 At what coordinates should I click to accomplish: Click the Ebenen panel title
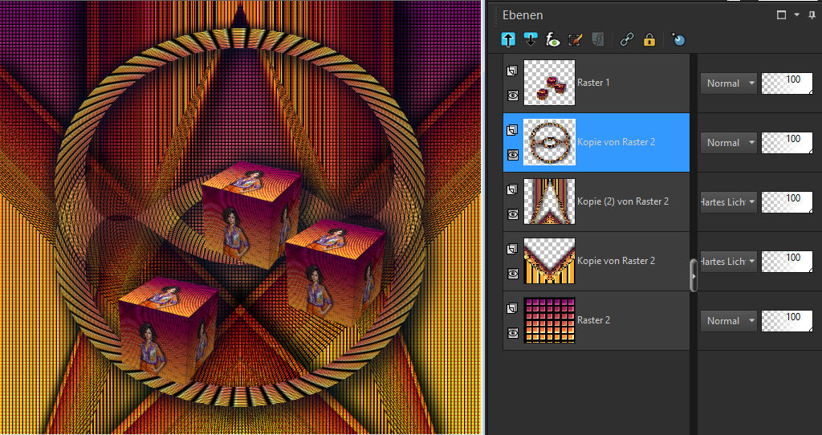click(523, 15)
